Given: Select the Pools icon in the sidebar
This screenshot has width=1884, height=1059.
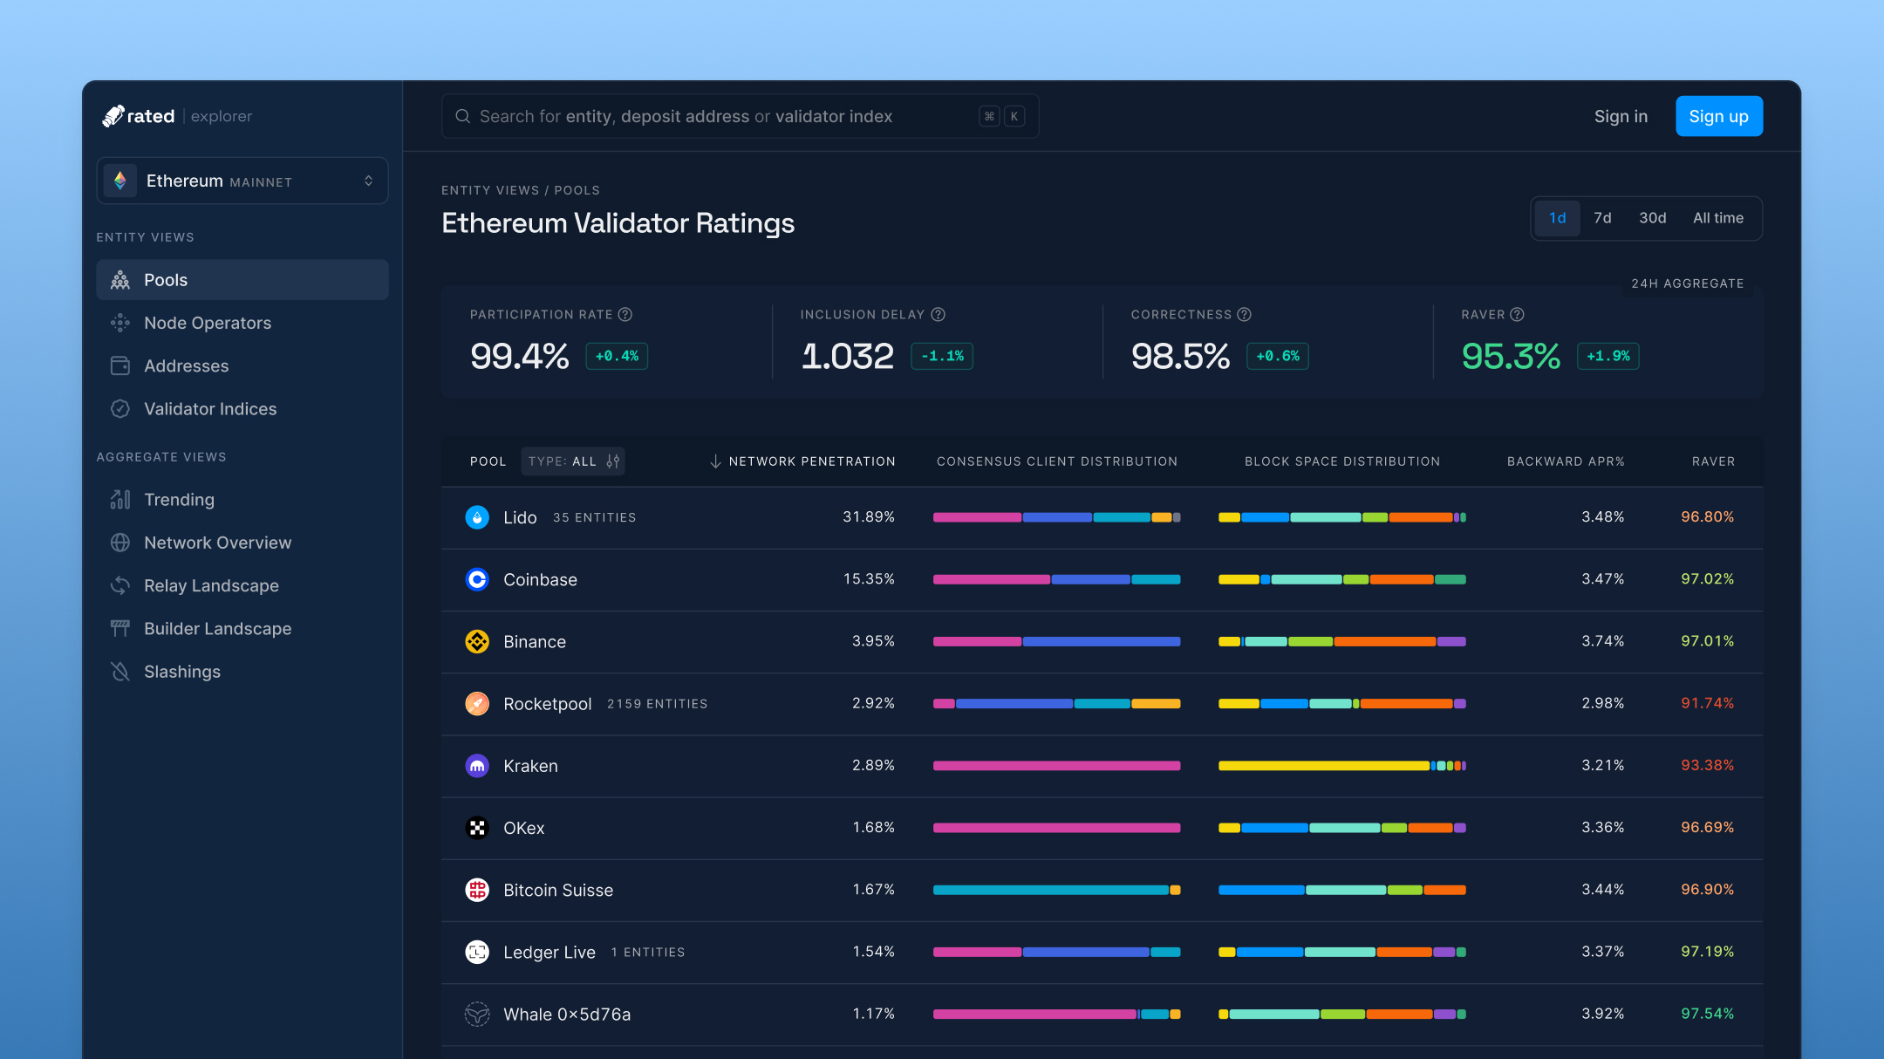Looking at the screenshot, I should pos(119,279).
